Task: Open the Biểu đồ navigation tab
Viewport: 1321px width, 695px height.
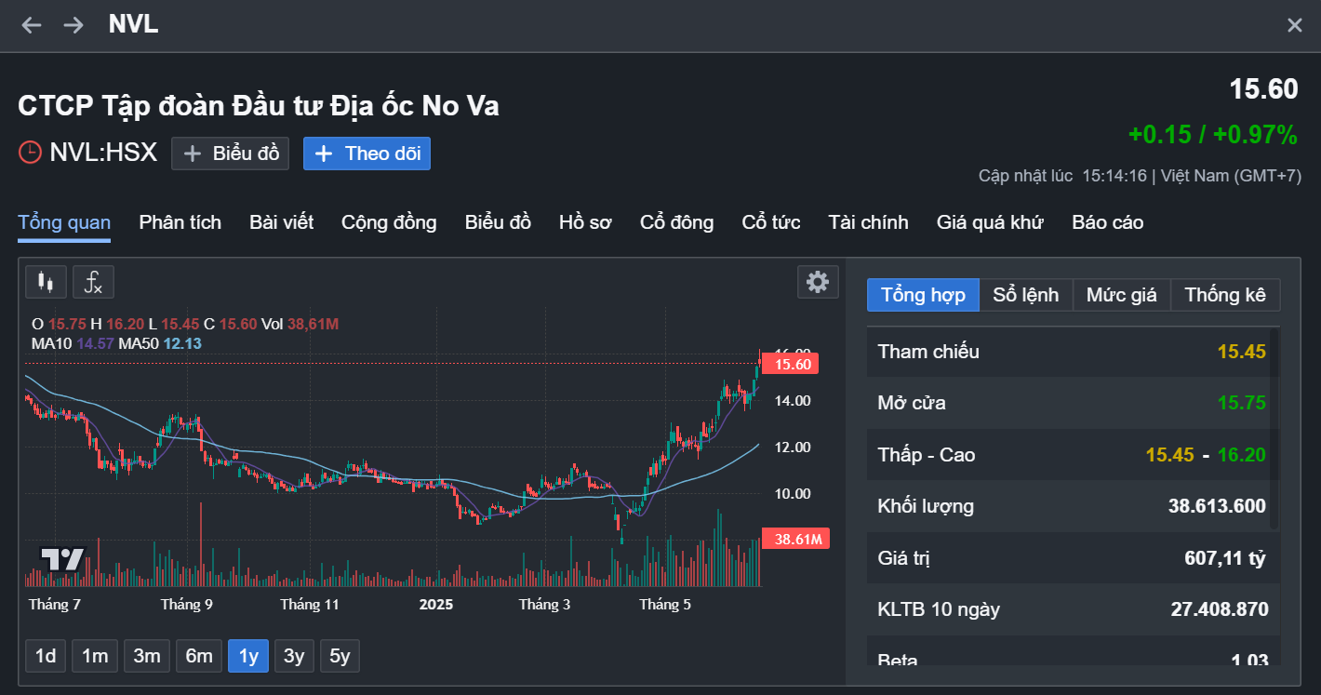Action: (x=498, y=222)
